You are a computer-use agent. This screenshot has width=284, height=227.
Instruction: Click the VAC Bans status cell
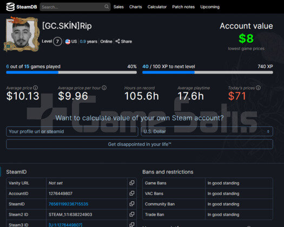(239, 193)
